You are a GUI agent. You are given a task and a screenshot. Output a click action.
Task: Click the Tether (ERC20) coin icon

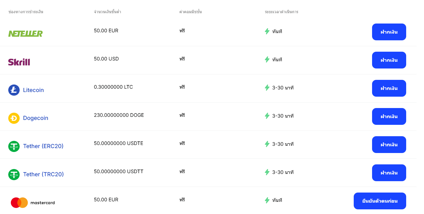point(14,146)
